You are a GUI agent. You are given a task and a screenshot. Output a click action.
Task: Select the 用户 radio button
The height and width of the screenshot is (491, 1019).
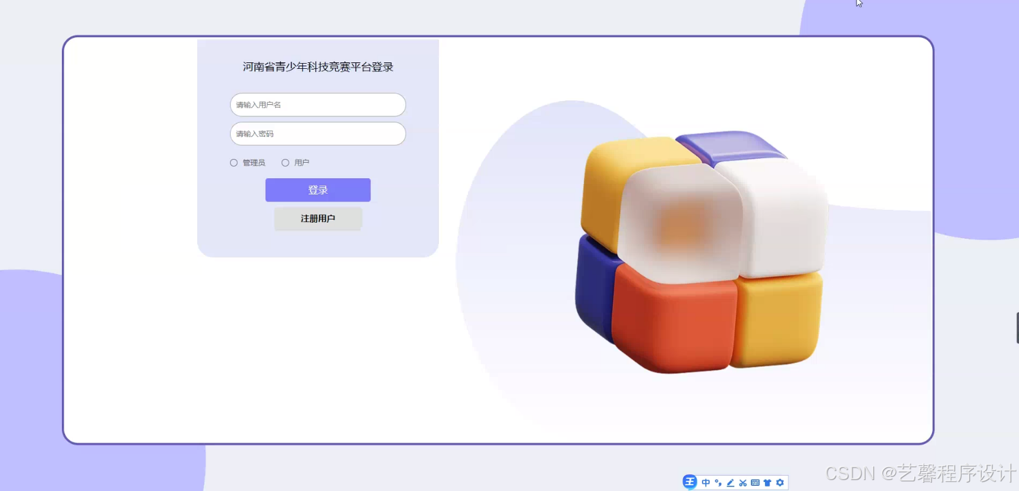(x=286, y=163)
